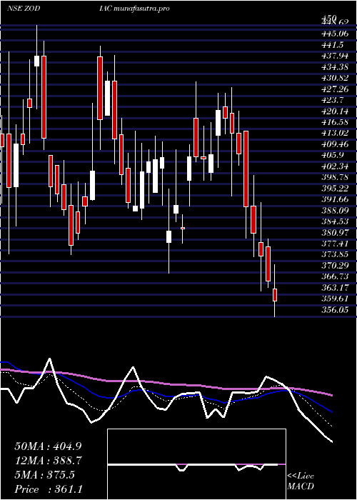The width and height of the screenshot is (357, 500).
Task: Select the 402.34 price level label
Action: click(334, 166)
